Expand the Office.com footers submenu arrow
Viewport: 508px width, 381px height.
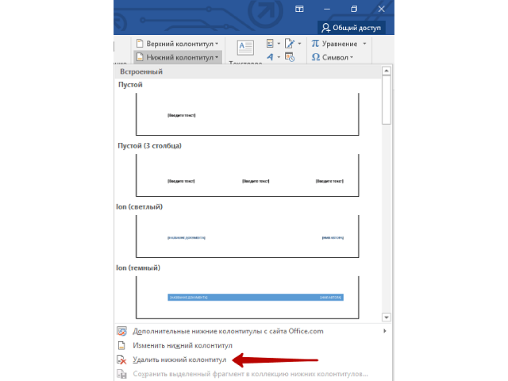coord(384,331)
